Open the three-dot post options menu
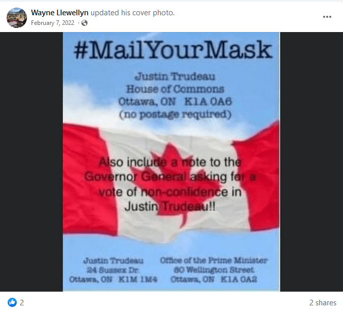This screenshot has width=343, height=313. [x=327, y=17]
